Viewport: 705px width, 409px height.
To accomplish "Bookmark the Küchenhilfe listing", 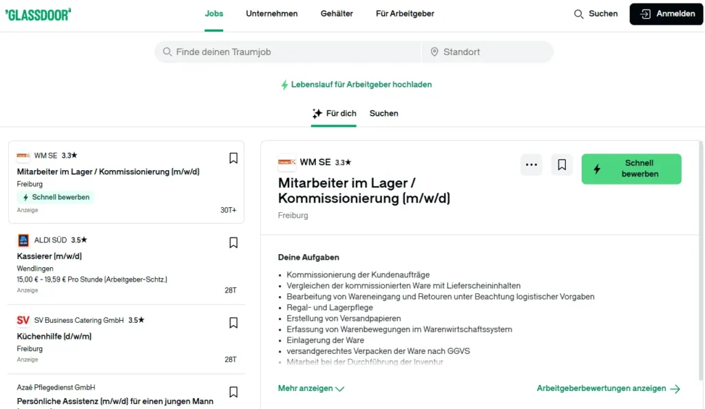I will (x=233, y=322).
